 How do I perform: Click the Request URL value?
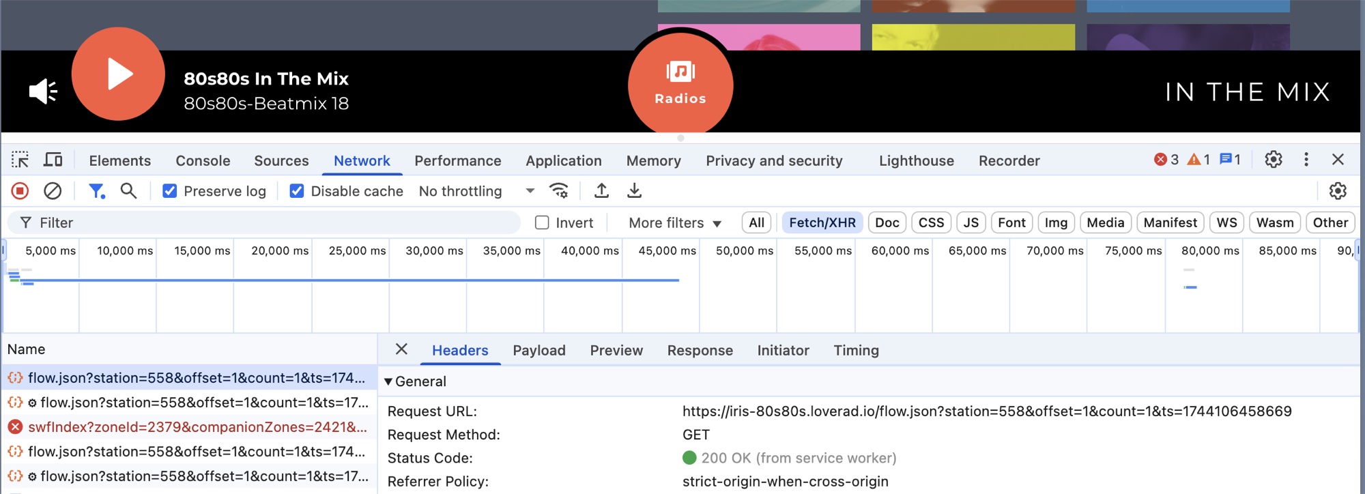pyautogui.click(x=987, y=411)
